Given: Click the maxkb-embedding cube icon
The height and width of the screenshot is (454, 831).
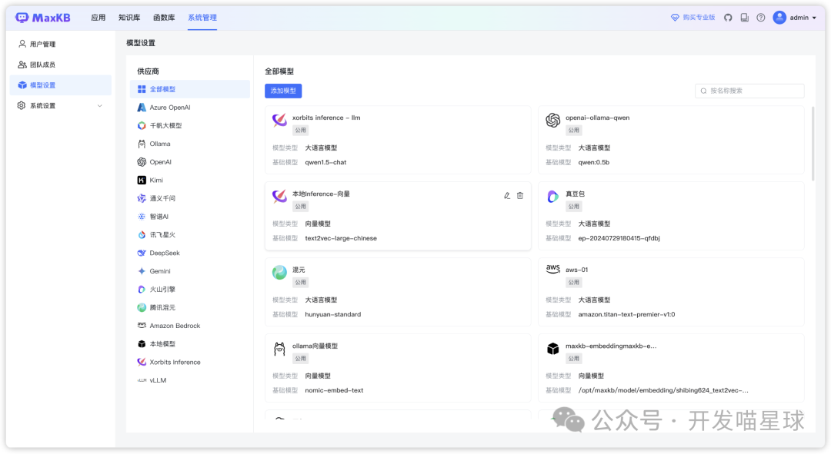Looking at the screenshot, I should click(552, 349).
